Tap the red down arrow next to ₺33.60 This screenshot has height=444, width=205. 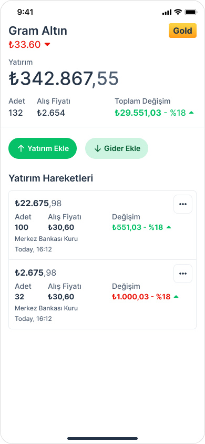pyautogui.click(x=47, y=45)
